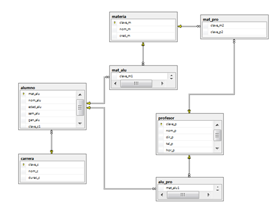Image resolution: width=275 pixels, height=216 pixels.
Task: Select the relationship line between alumno and carrera
Action: [x=52, y=142]
